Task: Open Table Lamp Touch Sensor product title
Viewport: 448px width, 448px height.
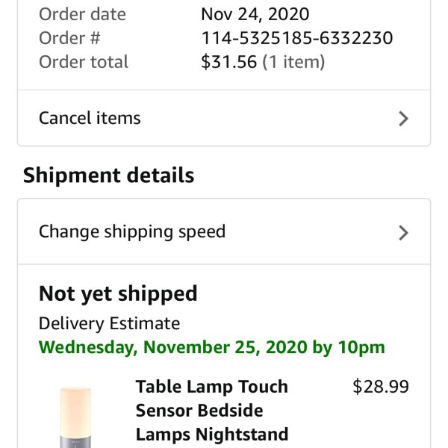Action: (x=212, y=411)
